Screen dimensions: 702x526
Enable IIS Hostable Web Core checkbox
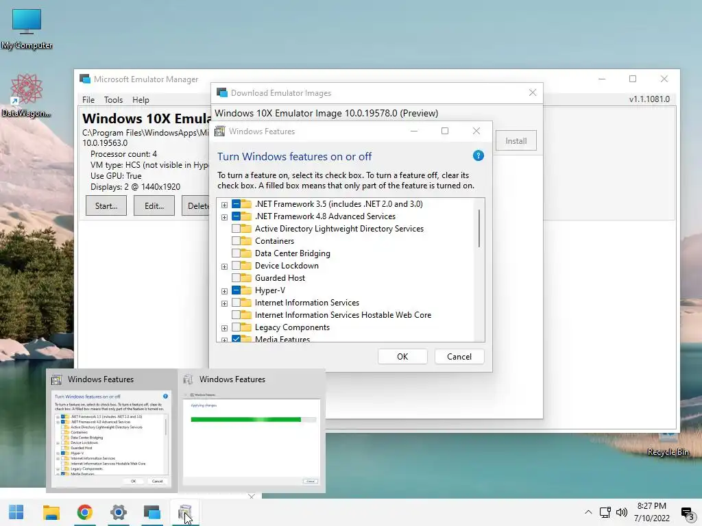[x=236, y=315]
